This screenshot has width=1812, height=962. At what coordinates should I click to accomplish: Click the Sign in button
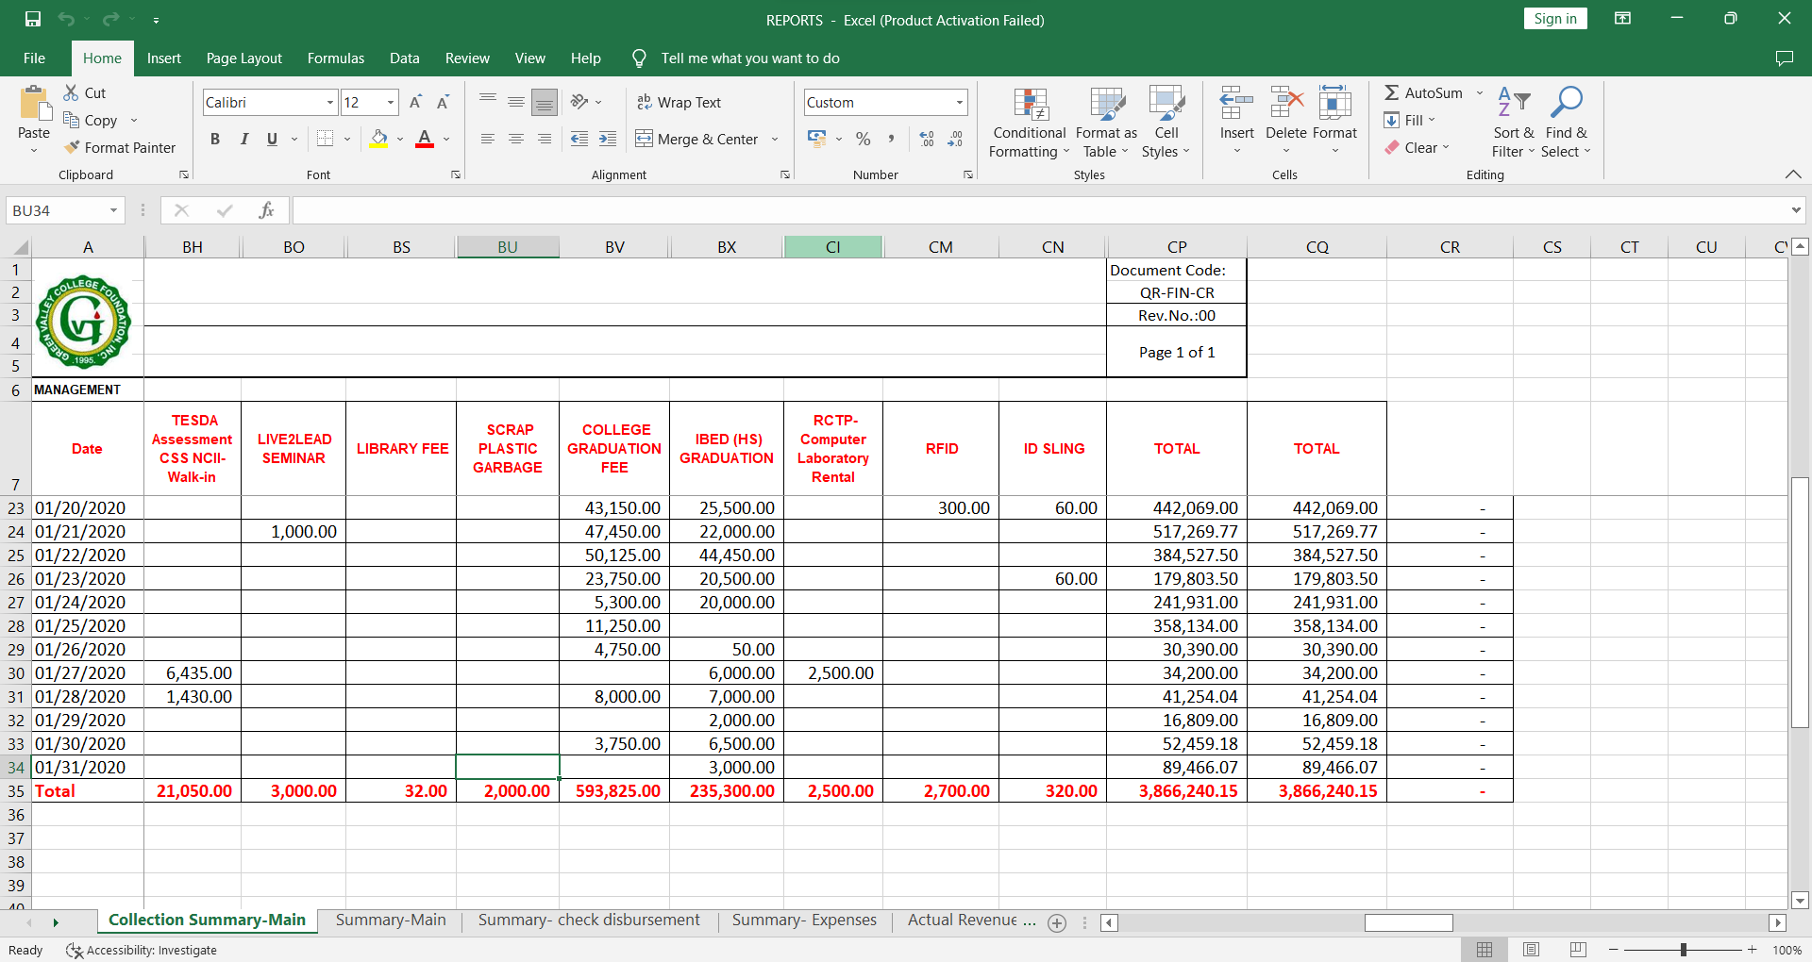pos(1554,19)
